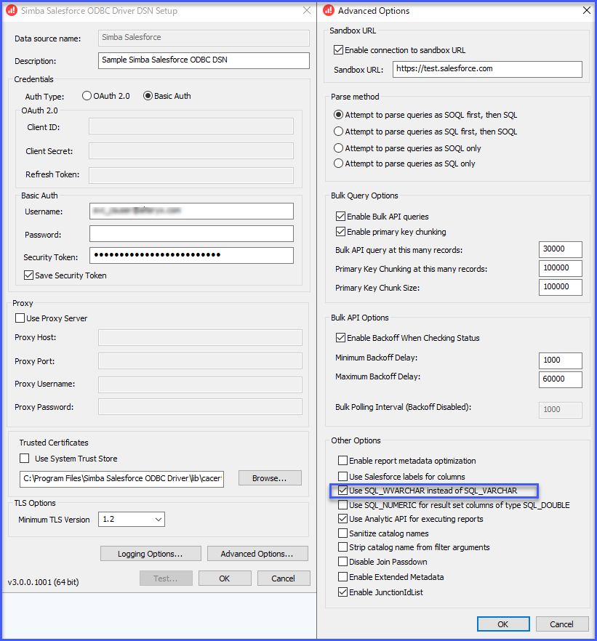Click Cancel in the DSN Setup window
Image resolution: width=597 pixels, height=641 pixels.
(x=284, y=578)
